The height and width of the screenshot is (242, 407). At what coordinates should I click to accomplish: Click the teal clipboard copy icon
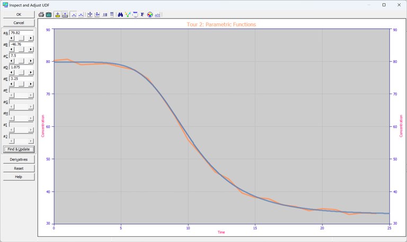(x=49, y=15)
